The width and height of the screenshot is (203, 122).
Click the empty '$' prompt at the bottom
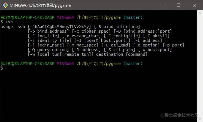(2, 68)
